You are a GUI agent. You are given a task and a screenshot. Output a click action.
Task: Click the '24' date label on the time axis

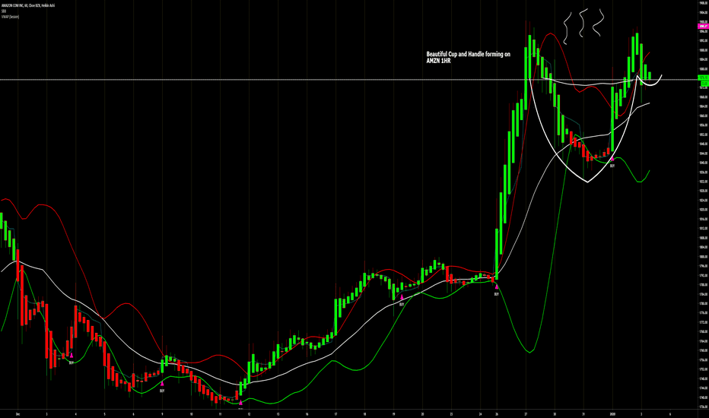pos(480,413)
